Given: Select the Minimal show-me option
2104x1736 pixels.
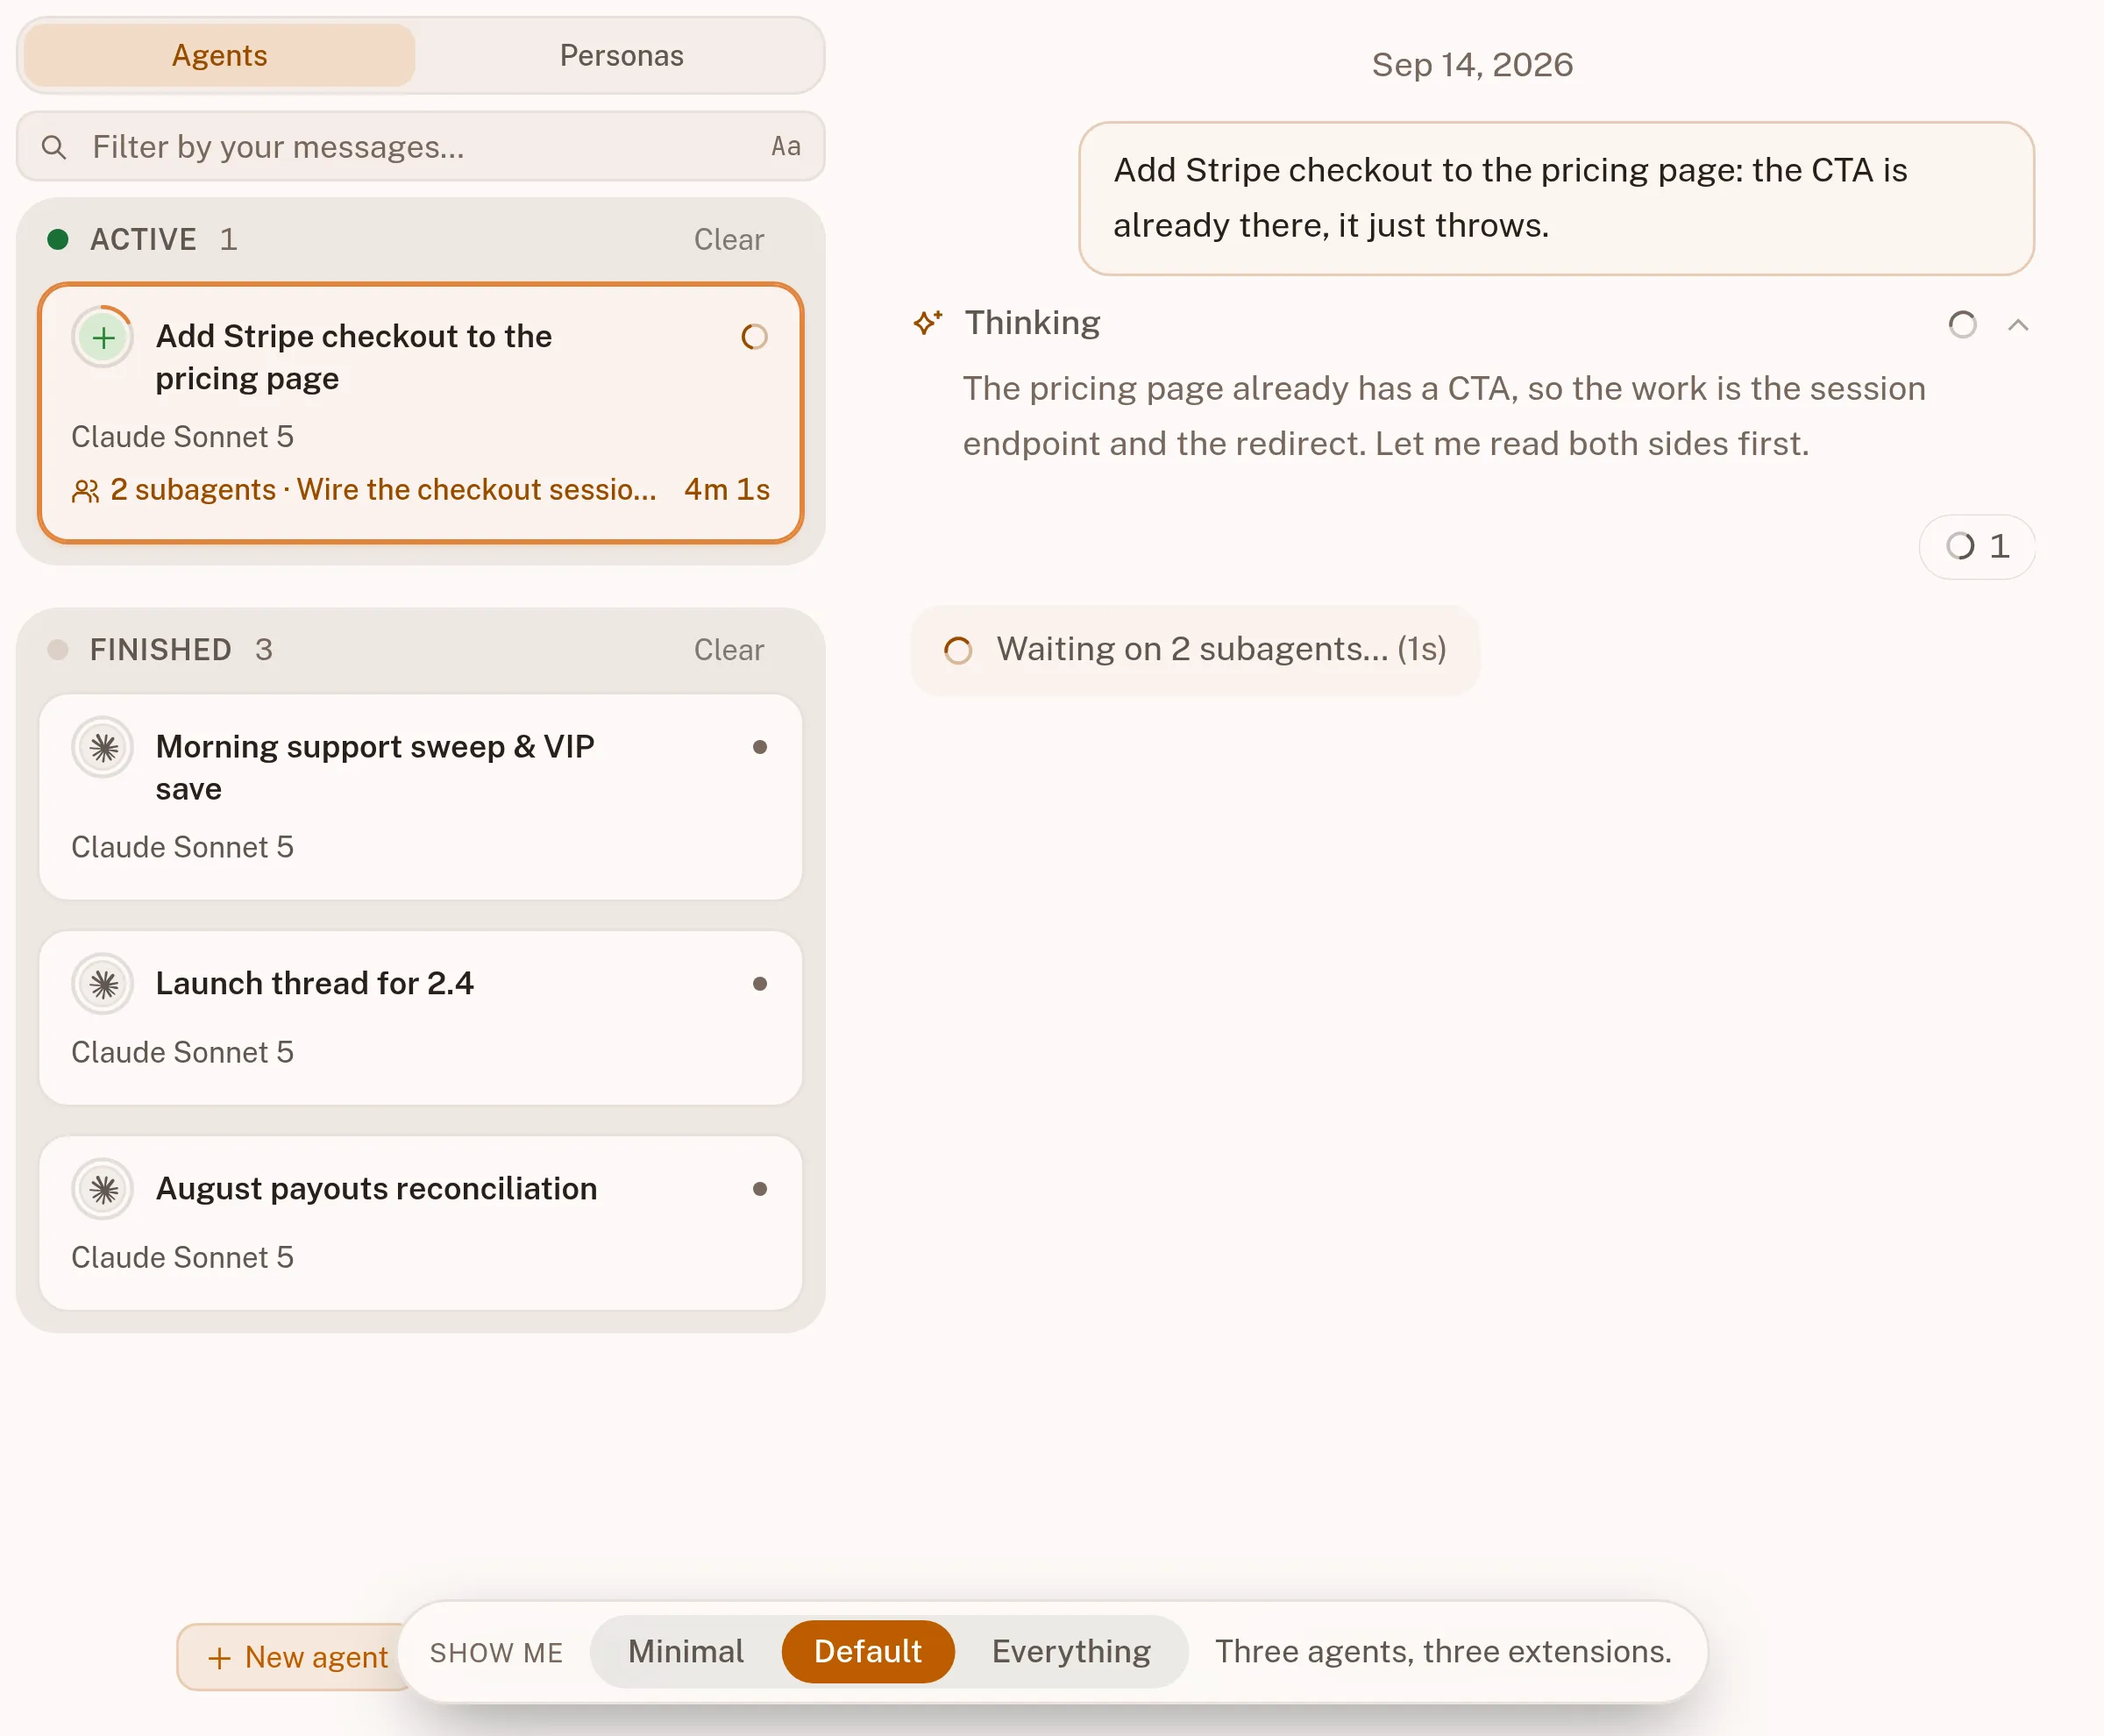Looking at the screenshot, I should [686, 1652].
